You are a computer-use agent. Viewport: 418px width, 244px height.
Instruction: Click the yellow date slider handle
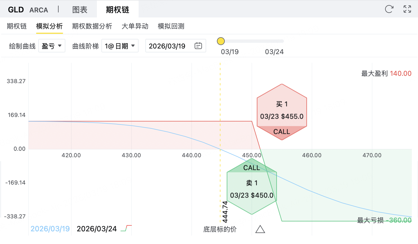(x=221, y=41)
